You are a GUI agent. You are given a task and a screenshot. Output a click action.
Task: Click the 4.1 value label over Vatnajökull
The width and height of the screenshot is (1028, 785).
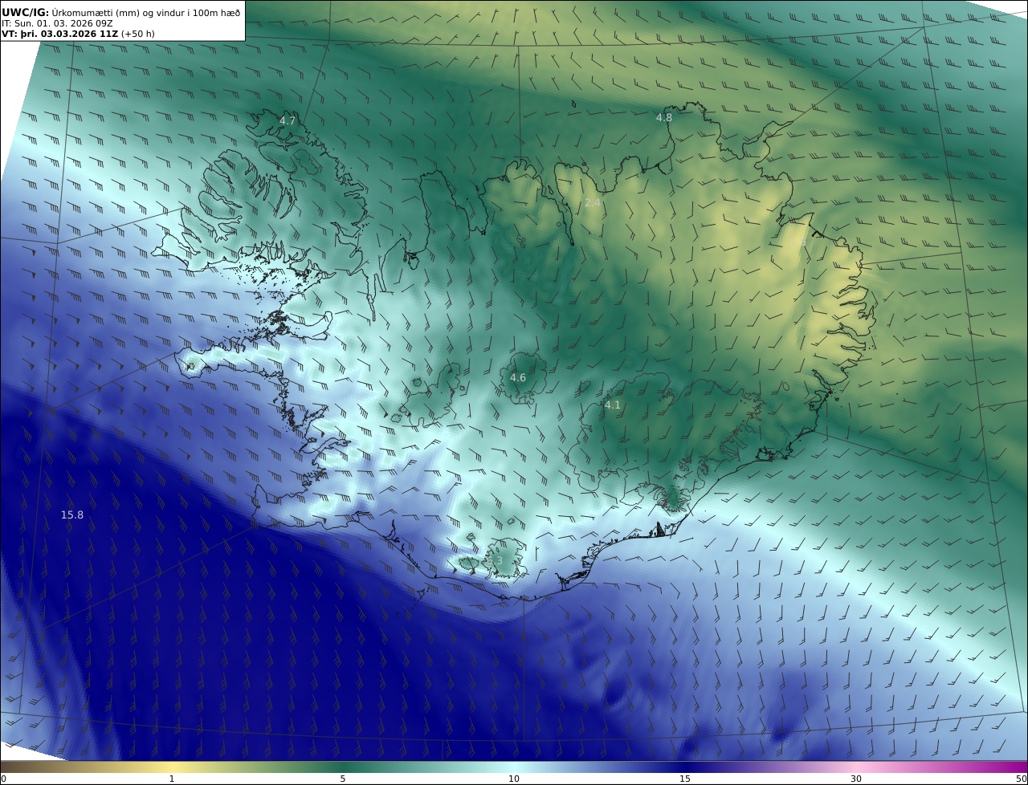tap(613, 405)
